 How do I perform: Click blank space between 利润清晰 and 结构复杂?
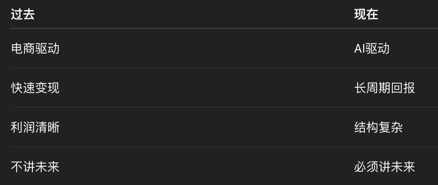pyautogui.click(x=206, y=127)
